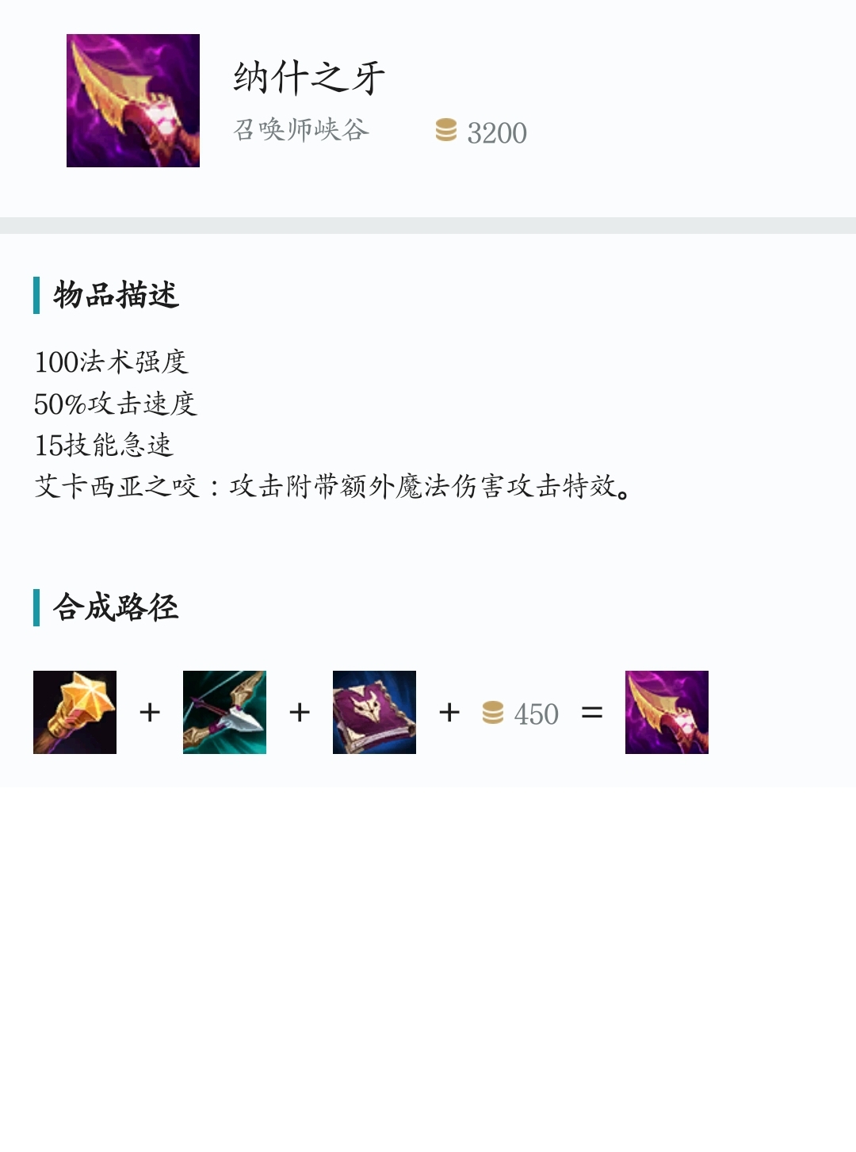Tap the equals sign in the recipe

coord(592,713)
